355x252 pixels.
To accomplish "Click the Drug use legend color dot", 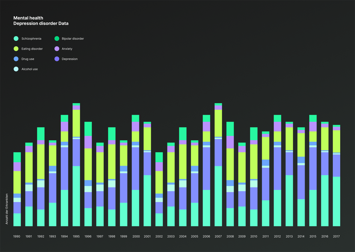I will tap(16, 59).
